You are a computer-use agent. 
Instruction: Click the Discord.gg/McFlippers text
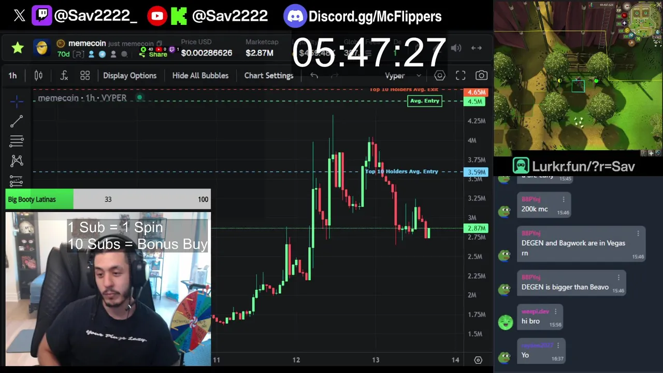click(x=375, y=16)
